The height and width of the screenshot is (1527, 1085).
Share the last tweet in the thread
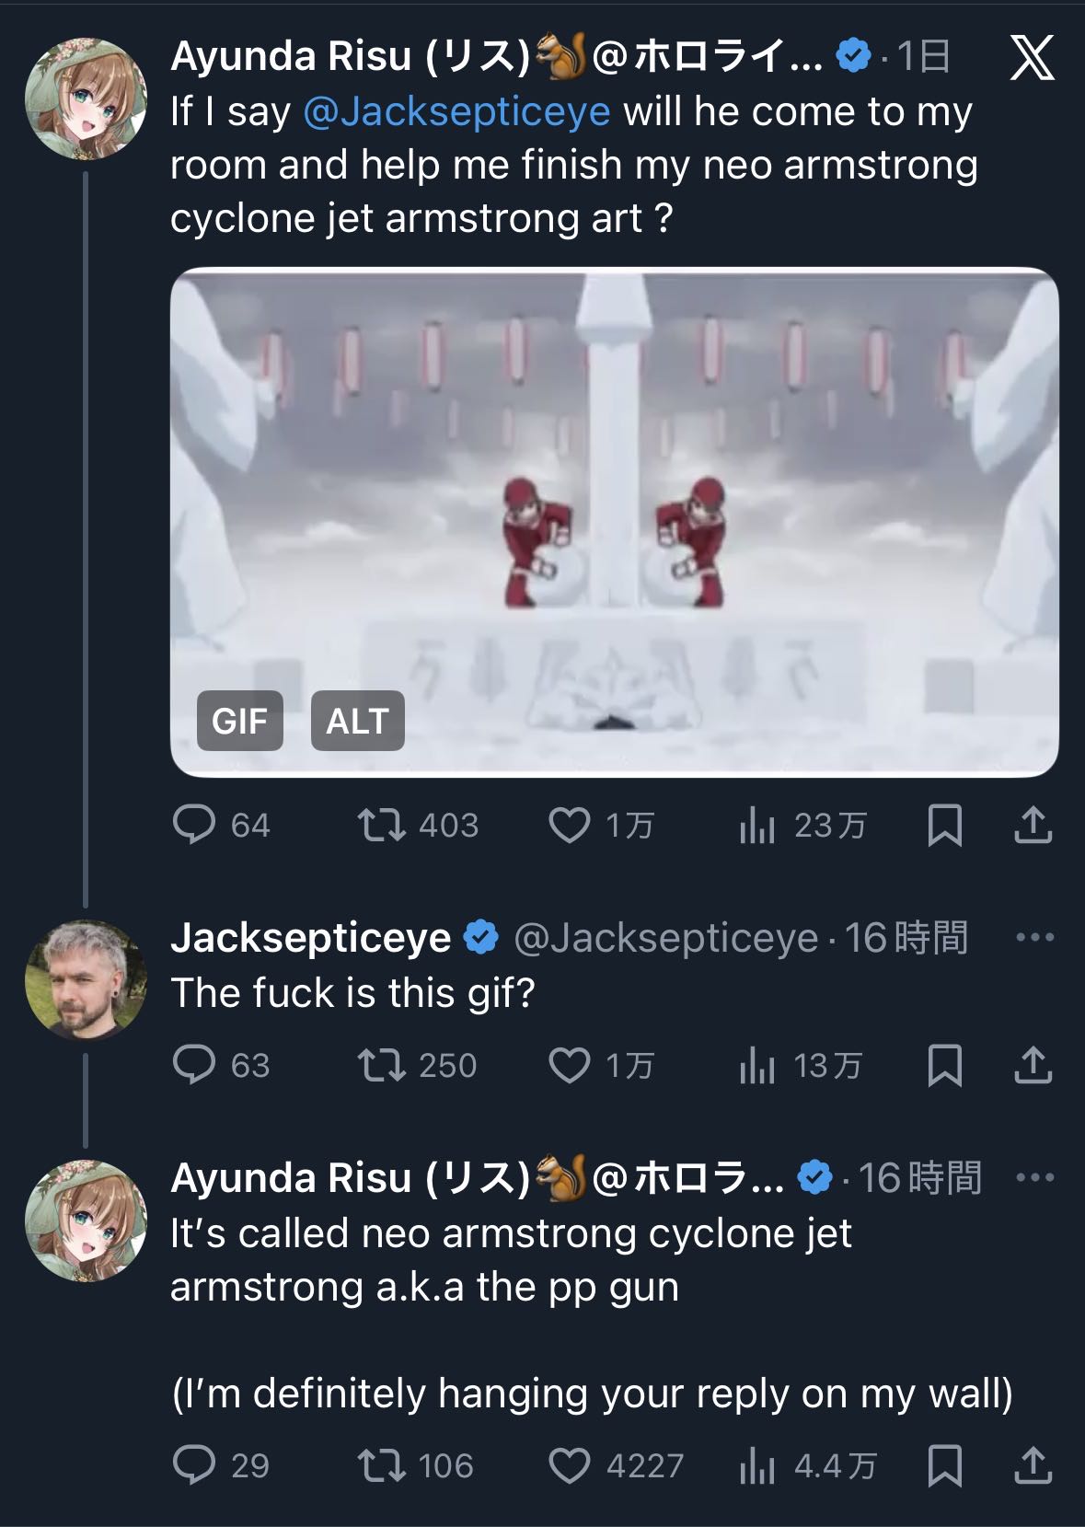point(1033,1465)
